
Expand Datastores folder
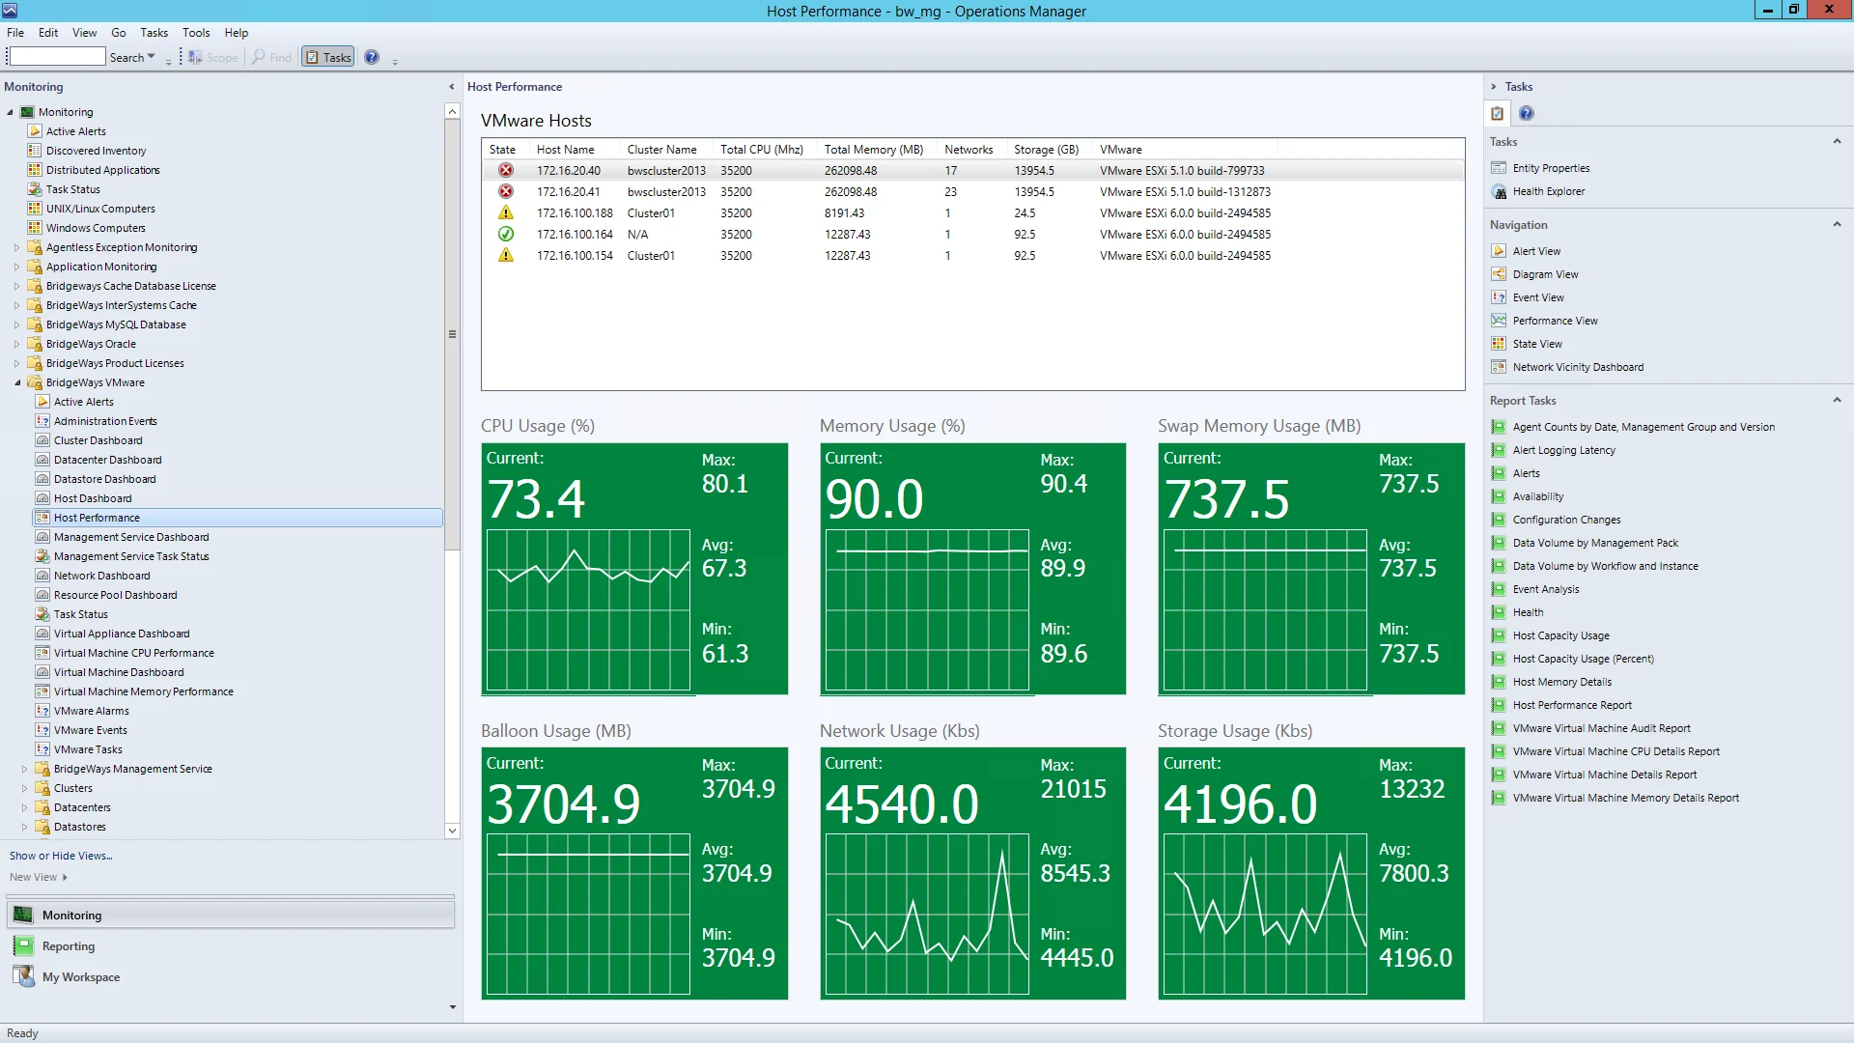[24, 827]
